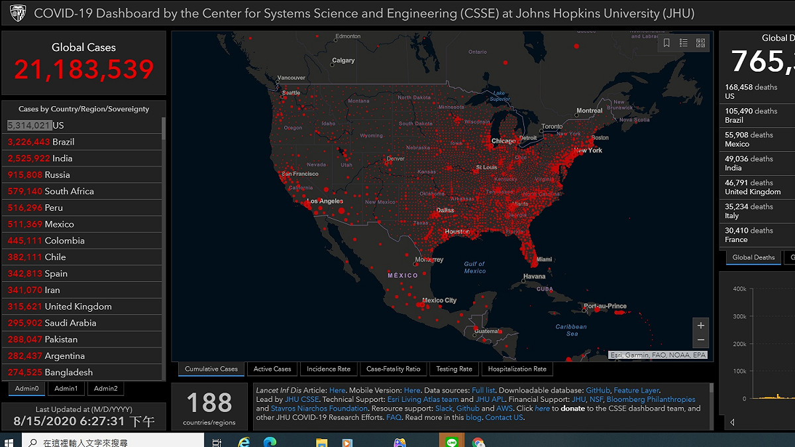795x447 pixels.
Task: Switch to the Admin2 tab
Action: coord(106,389)
